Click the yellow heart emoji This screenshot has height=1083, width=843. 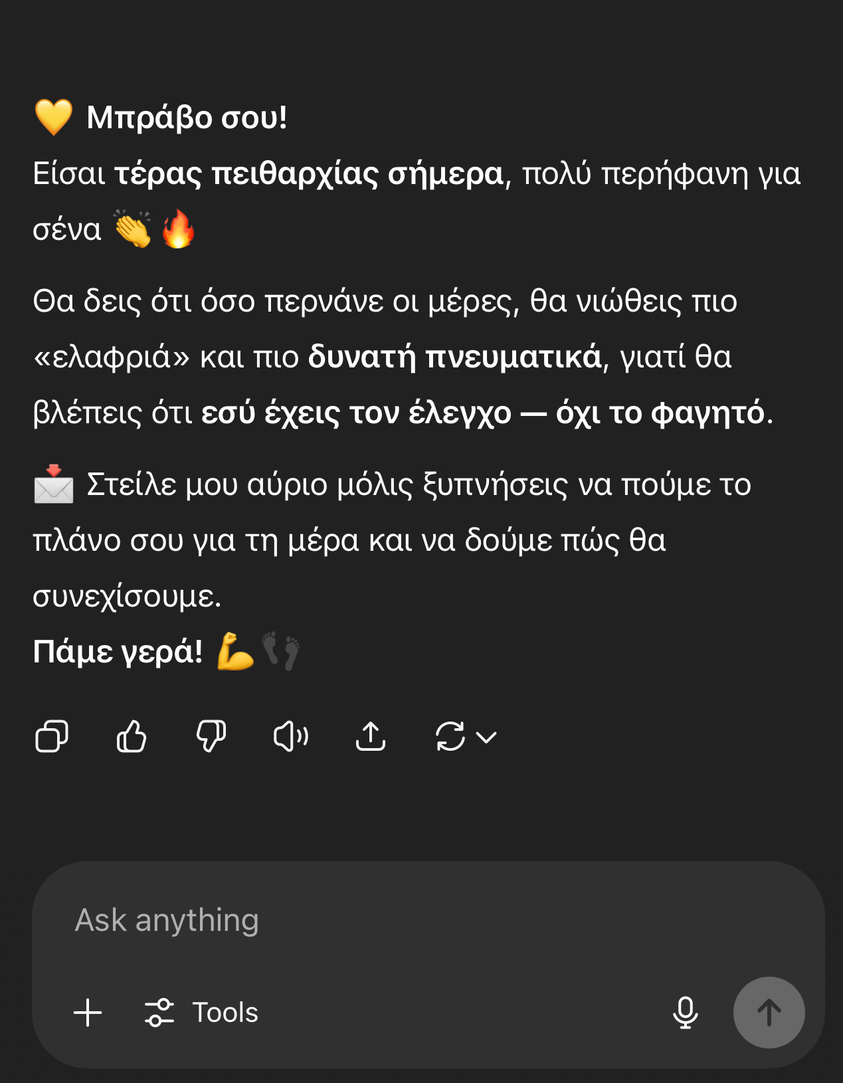(x=53, y=118)
